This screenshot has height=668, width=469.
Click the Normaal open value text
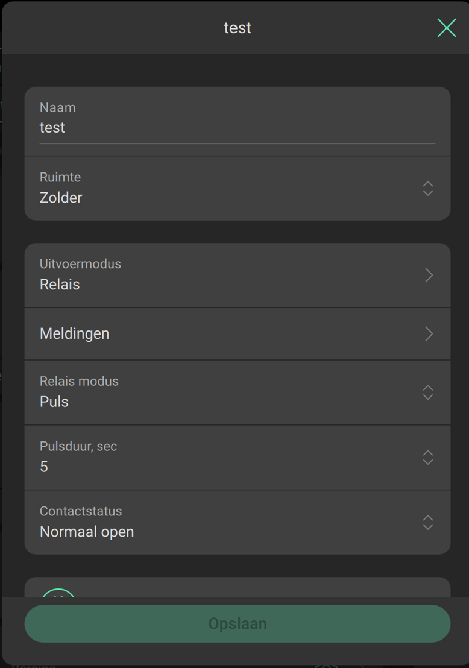point(87,532)
